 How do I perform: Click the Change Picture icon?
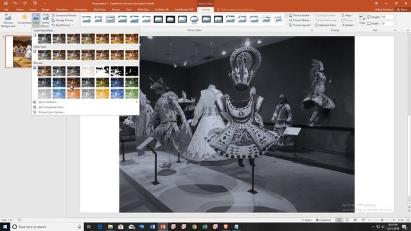click(53, 20)
